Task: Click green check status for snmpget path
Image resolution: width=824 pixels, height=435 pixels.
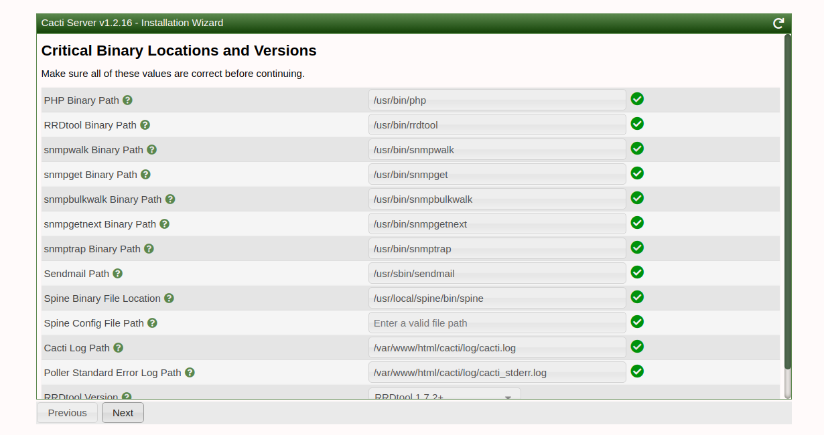Action: [637, 173]
